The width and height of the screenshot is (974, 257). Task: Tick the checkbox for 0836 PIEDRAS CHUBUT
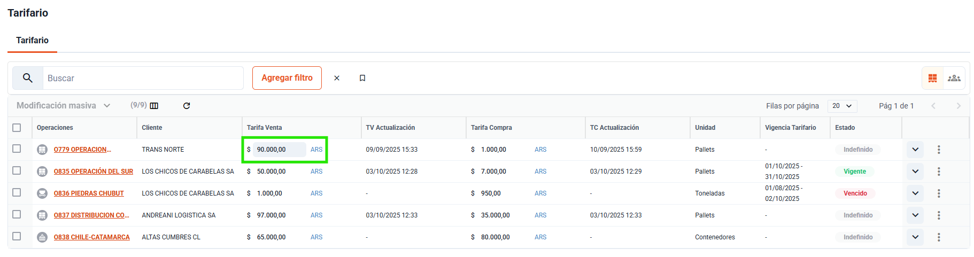click(x=17, y=192)
